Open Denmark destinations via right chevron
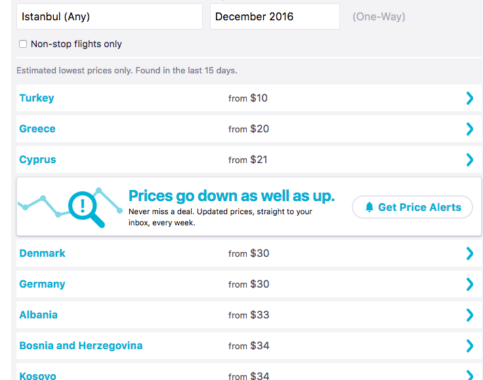Viewport: 483px width, 380px height. tap(469, 254)
